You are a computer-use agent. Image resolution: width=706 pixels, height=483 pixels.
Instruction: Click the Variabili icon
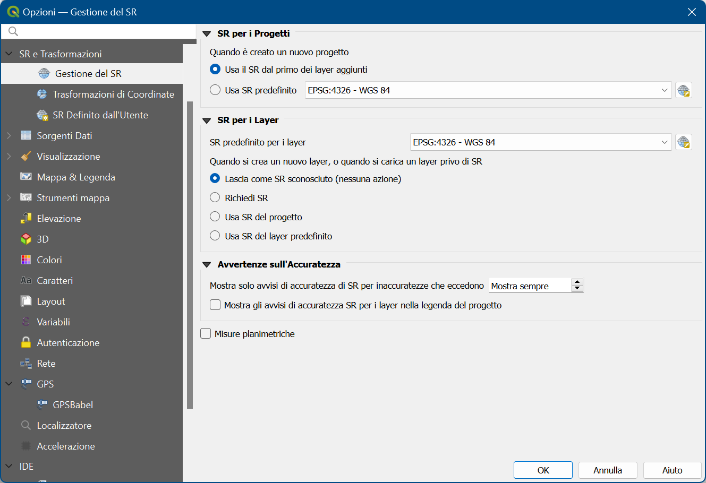point(26,322)
